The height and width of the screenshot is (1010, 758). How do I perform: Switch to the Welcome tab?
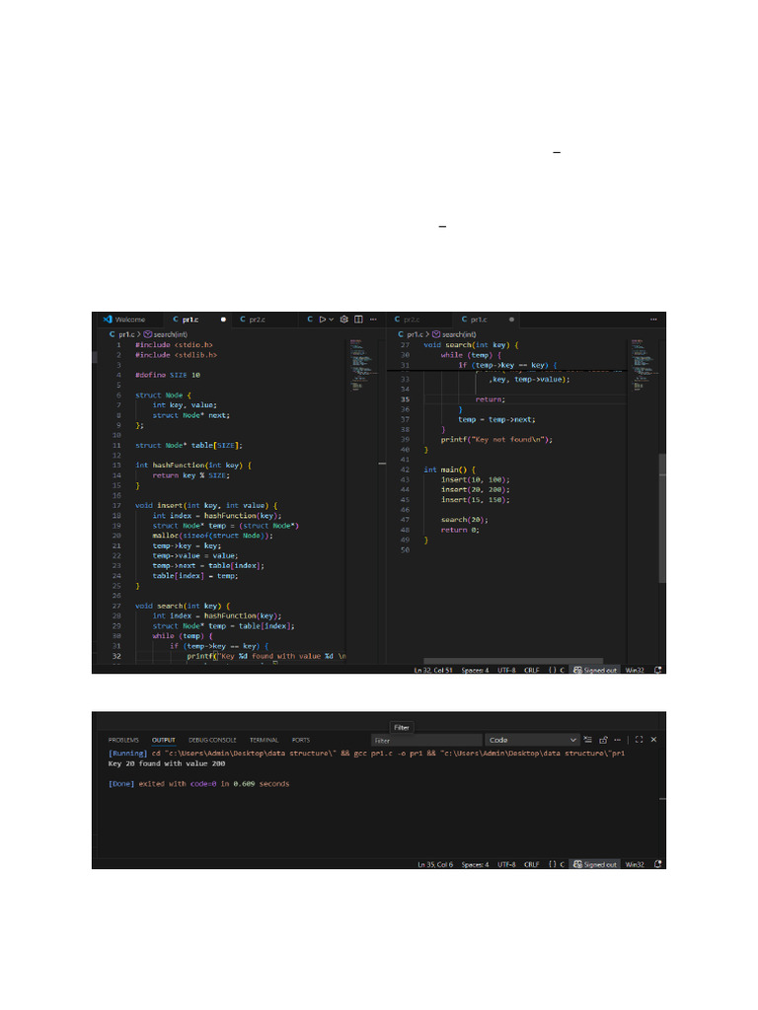coord(124,320)
